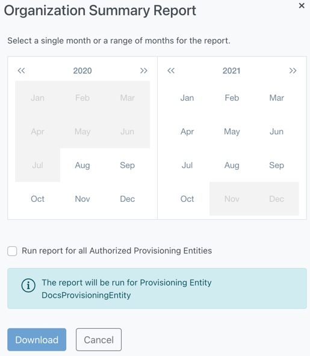Close the Organization Summary Report dialog
The image size is (310, 356).
[302, 5]
